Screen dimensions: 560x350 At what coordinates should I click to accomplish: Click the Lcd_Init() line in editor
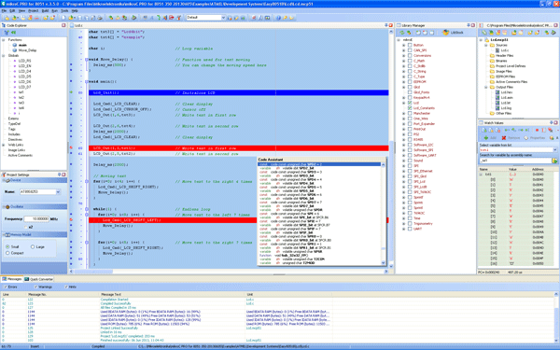click(x=238, y=92)
